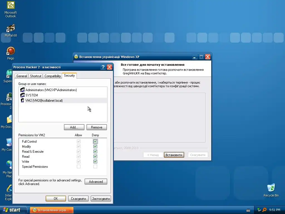Toggle Allow for Write
285x214 pixels.
[78, 161]
